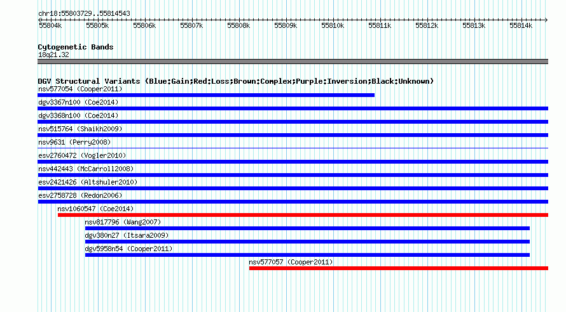Viewport: 566px width, 312px height.
Task: Select the dgv3368n100 blue bar
Action: click(293, 122)
